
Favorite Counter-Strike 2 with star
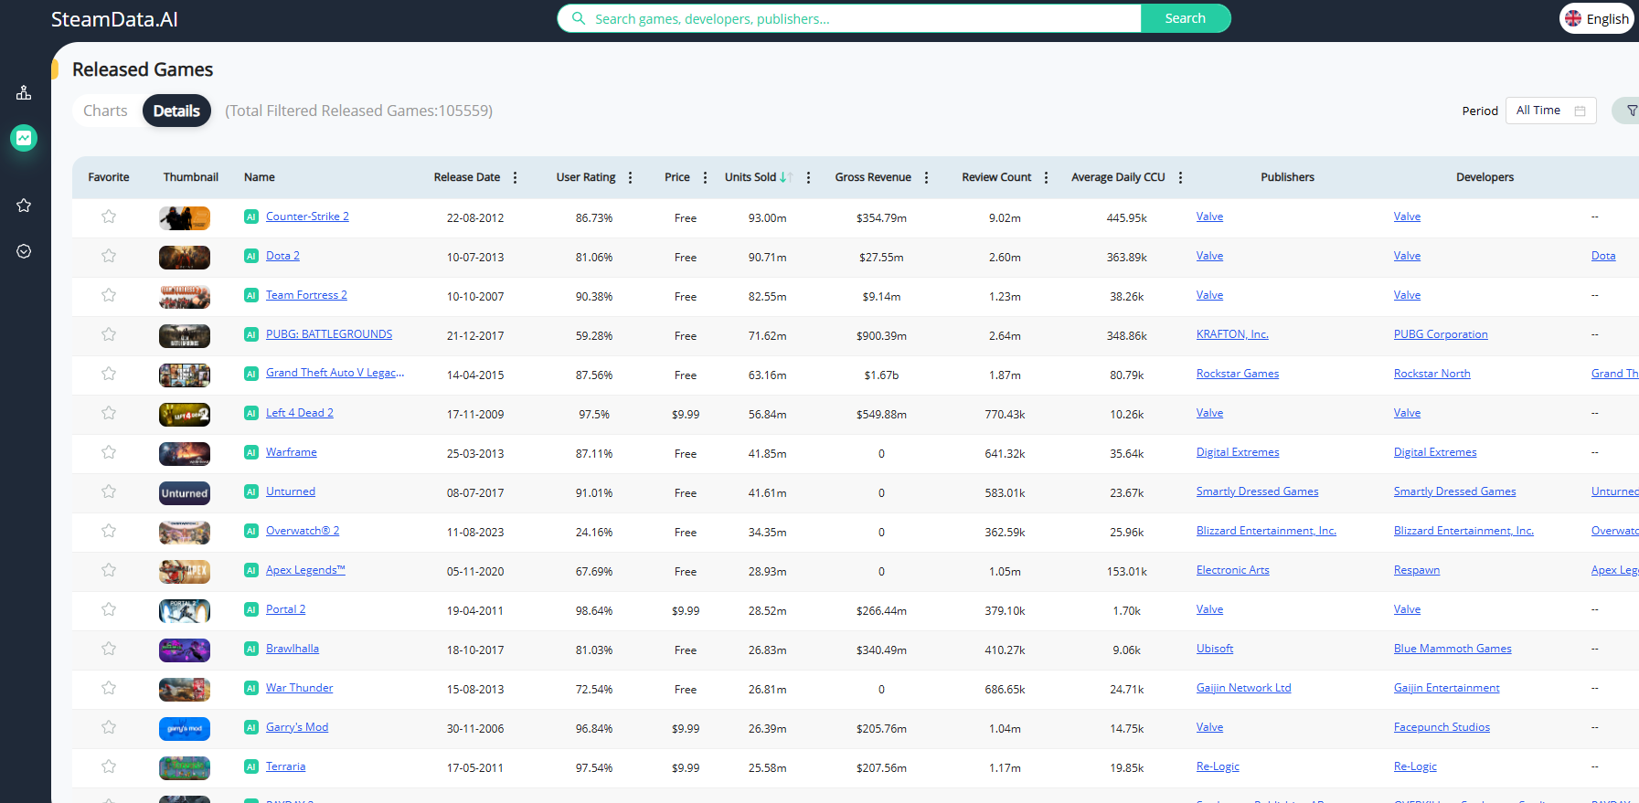tap(109, 217)
